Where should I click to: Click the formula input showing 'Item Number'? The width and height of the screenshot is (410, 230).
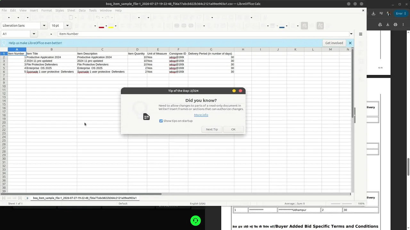coord(203,34)
